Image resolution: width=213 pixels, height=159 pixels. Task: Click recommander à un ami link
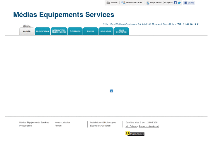click(134, 3)
